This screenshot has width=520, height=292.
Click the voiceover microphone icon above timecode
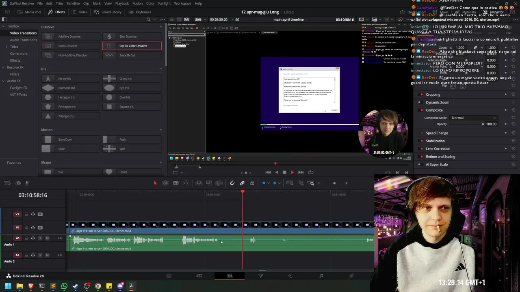(28, 183)
